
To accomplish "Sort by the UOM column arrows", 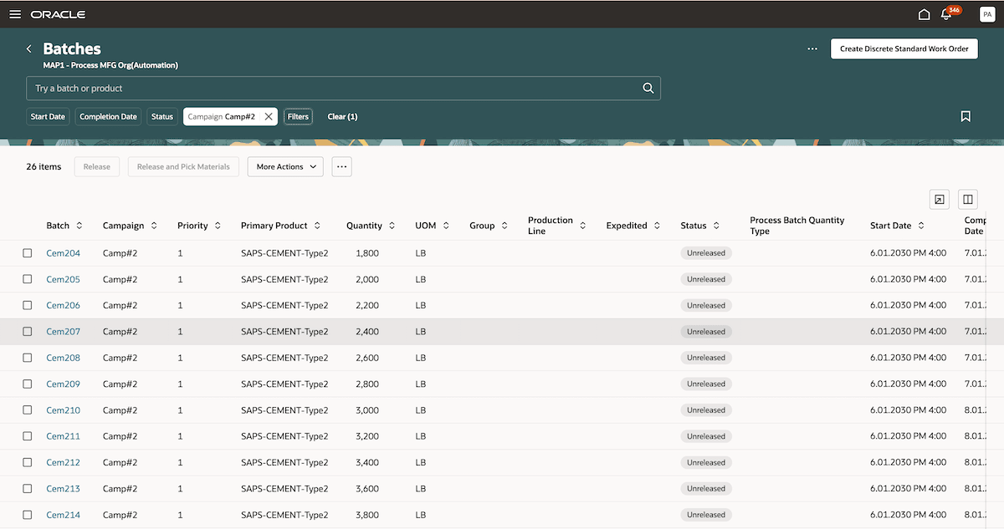I will [x=446, y=226].
